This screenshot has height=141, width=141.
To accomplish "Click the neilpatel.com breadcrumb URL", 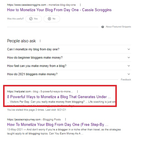I will (40, 92).
